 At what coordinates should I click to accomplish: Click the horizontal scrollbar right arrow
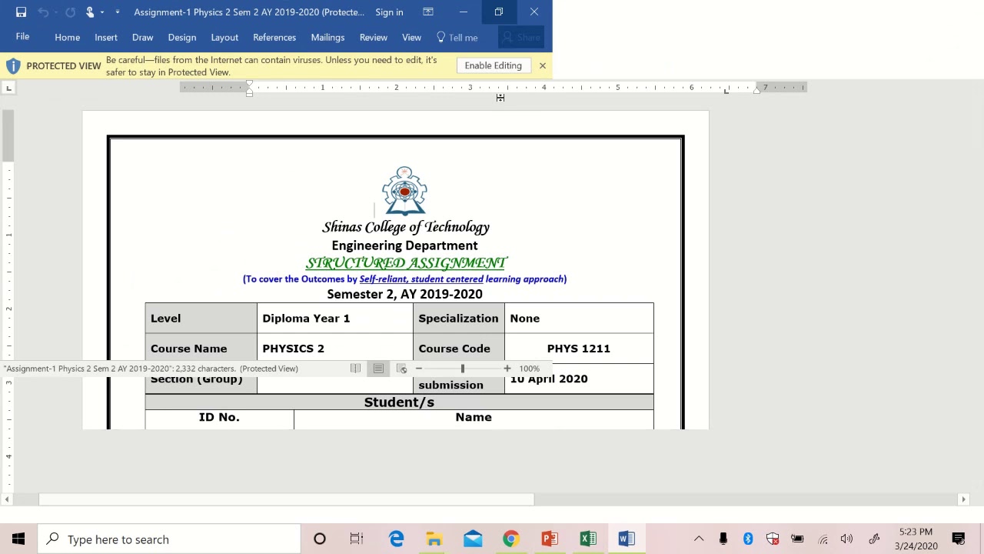(963, 499)
